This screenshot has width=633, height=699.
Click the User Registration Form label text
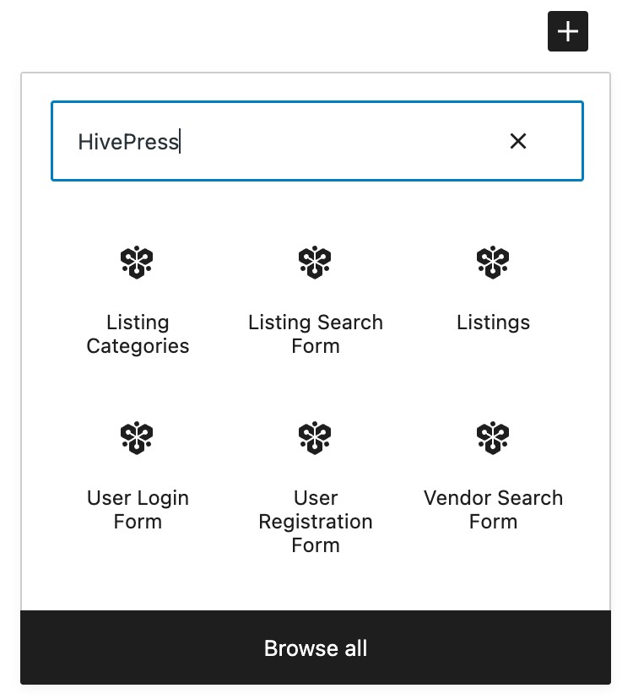point(315,521)
